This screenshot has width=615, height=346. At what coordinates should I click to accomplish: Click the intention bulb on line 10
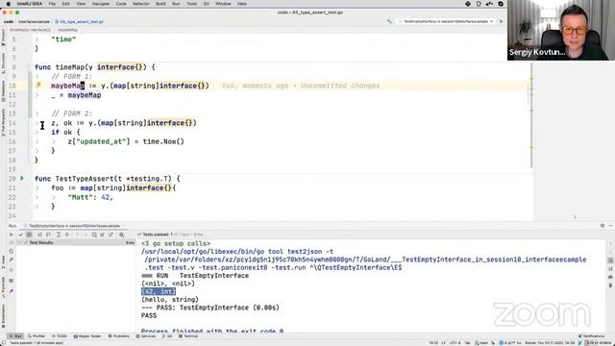point(38,86)
